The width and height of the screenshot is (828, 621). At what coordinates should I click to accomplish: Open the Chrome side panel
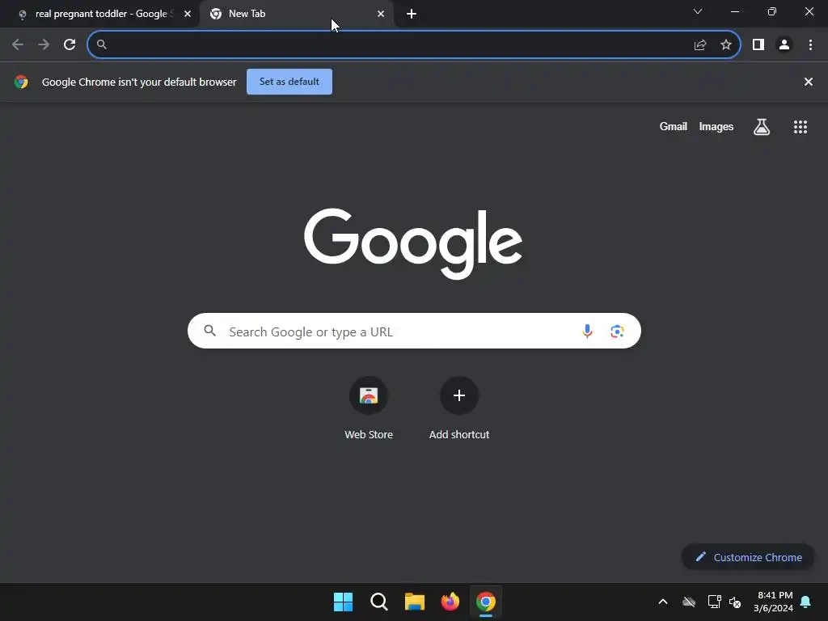click(x=758, y=44)
